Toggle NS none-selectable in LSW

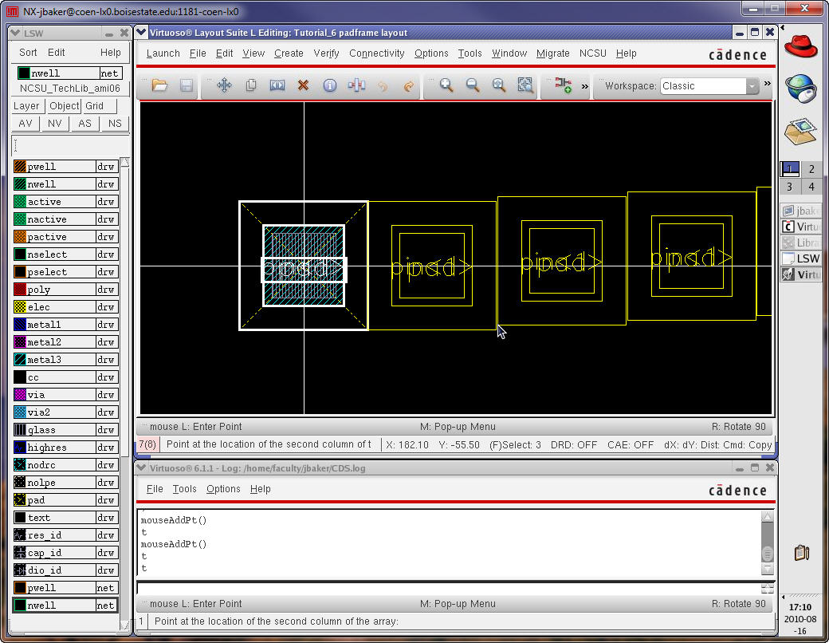pyautogui.click(x=115, y=124)
